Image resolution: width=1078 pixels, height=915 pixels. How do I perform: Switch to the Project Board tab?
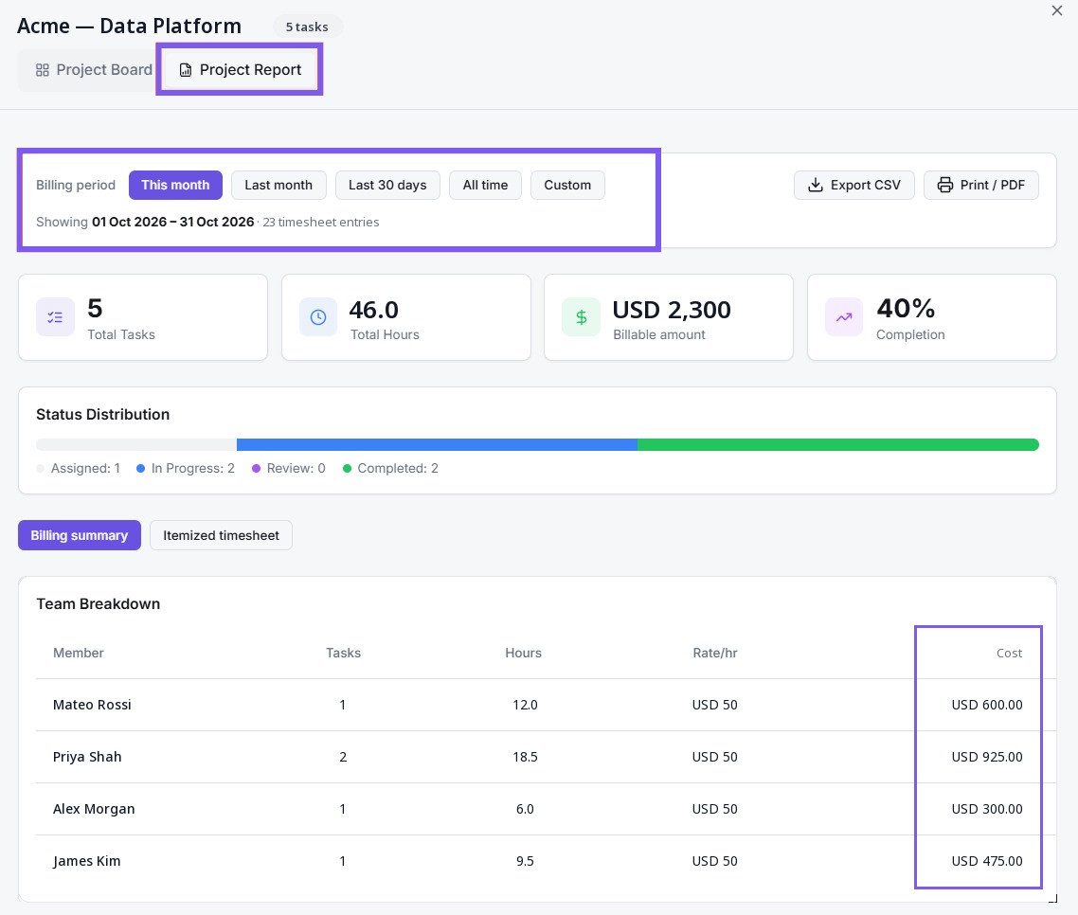(x=94, y=70)
